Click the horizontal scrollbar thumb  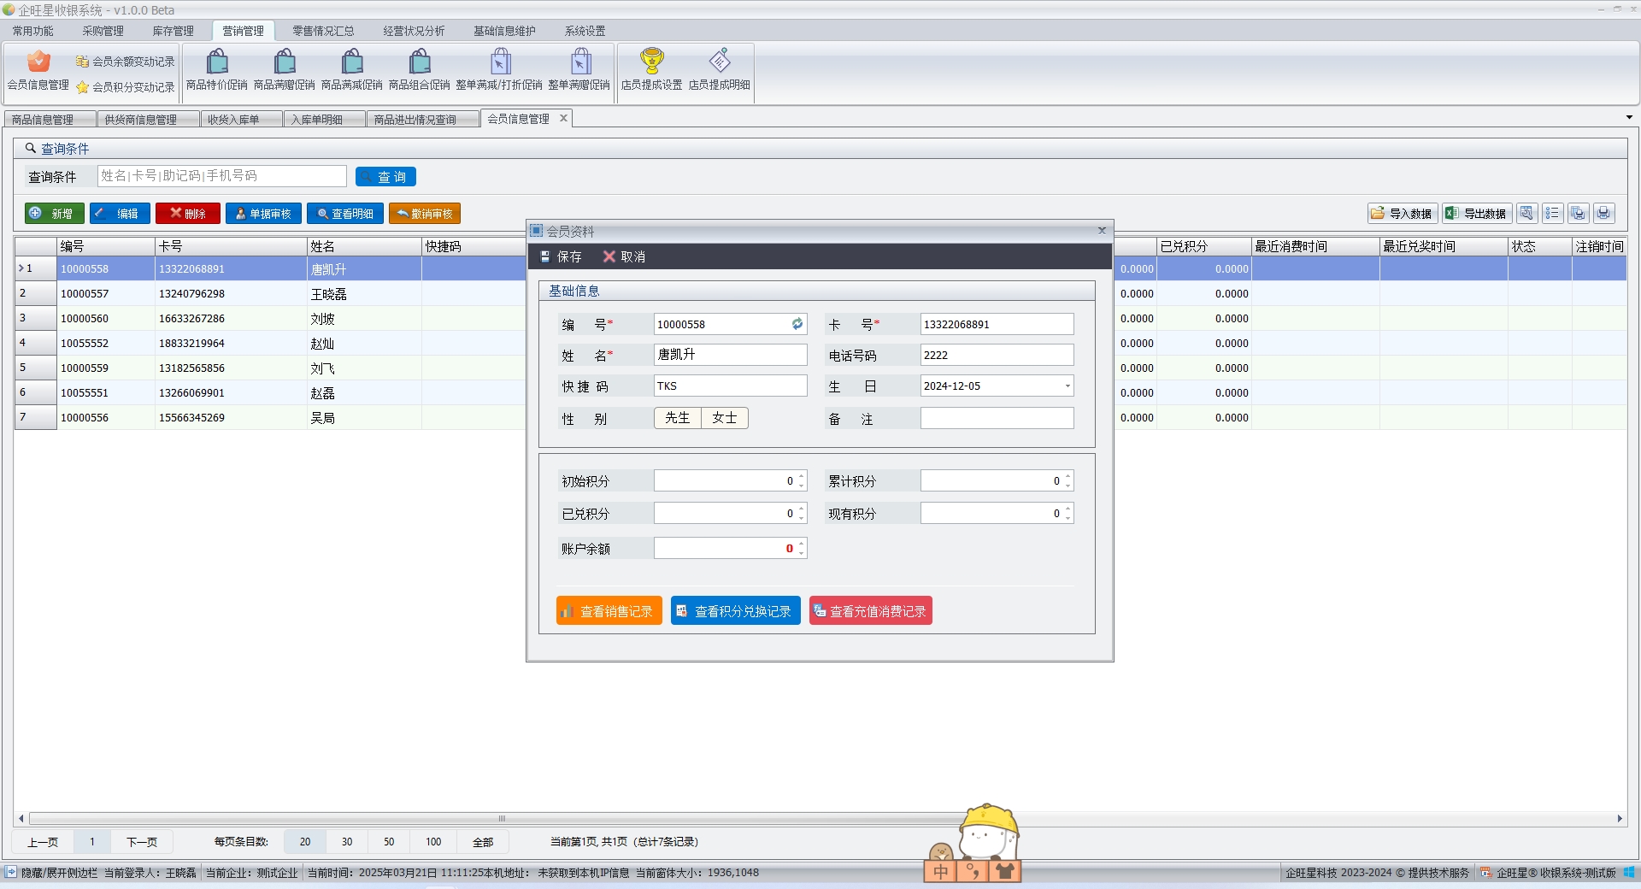click(x=502, y=818)
